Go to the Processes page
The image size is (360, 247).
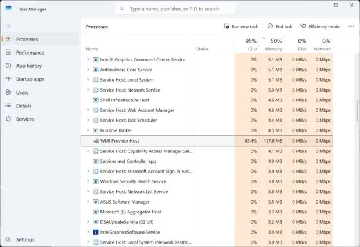pos(41,39)
